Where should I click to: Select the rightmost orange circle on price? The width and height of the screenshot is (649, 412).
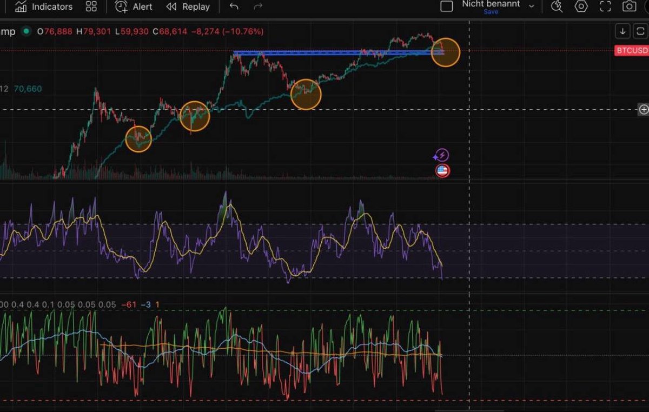point(445,52)
